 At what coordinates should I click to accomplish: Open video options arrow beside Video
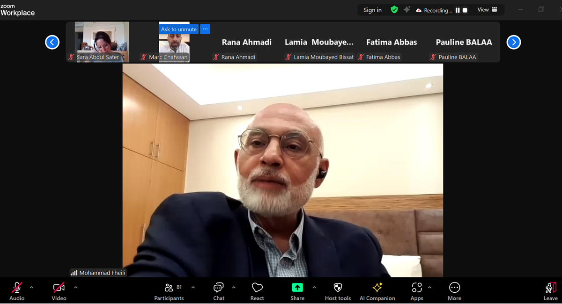(75, 287)
